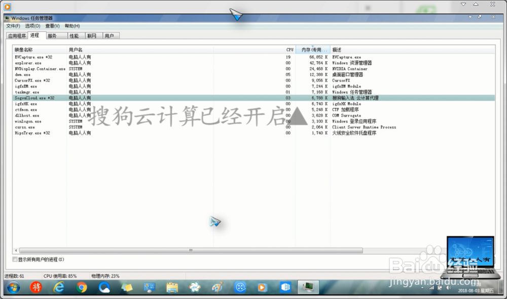This screenshot has height=299, width=507.
Task: Sort by 映像名称 column header
Action: pos(40,50)
